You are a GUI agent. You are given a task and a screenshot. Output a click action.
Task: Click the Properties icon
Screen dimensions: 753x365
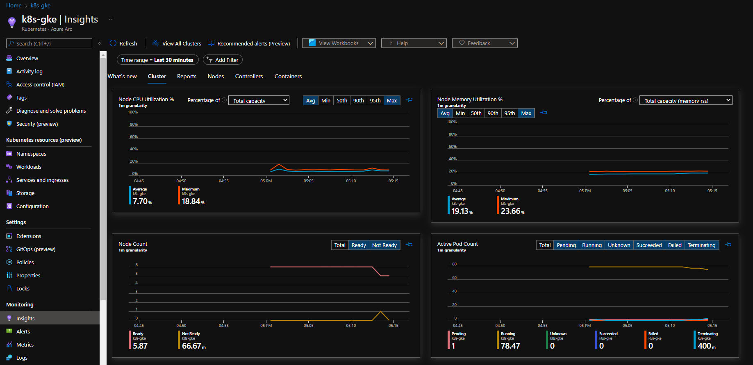coord(9,275)
